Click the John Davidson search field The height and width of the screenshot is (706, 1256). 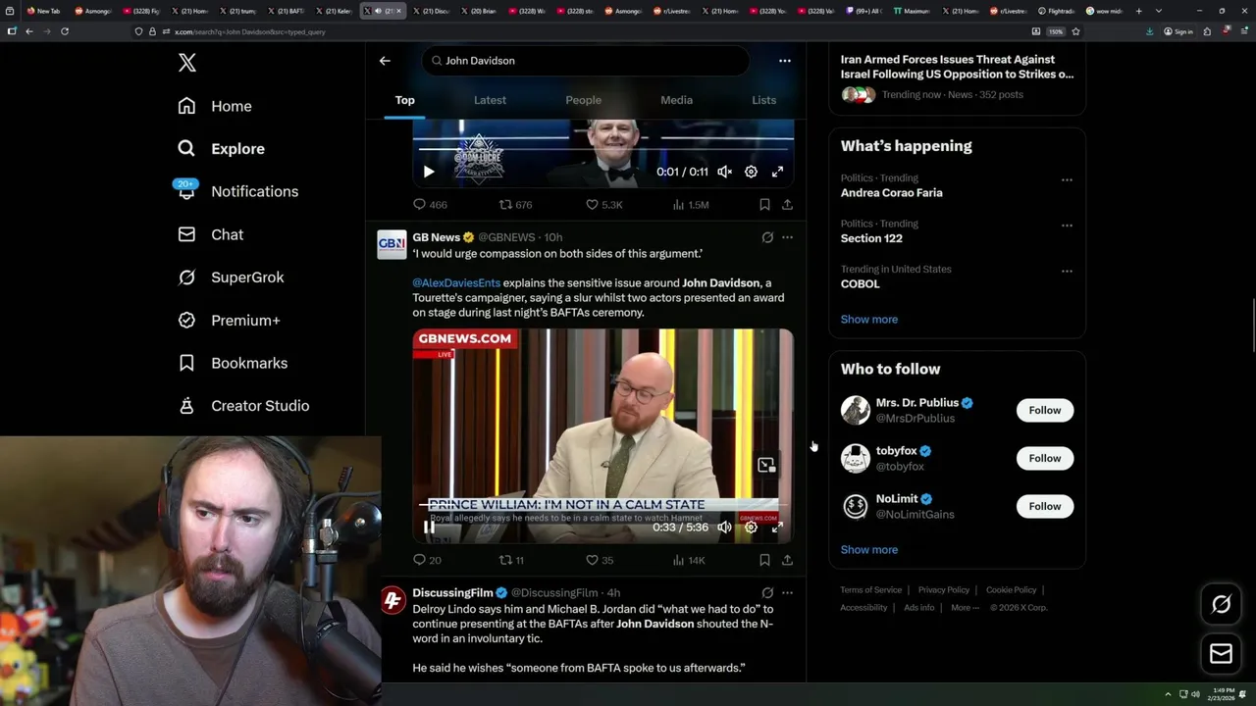click(x=586, y=61)
